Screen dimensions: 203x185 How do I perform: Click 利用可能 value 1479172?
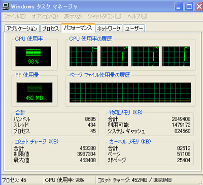coord(181,125)
